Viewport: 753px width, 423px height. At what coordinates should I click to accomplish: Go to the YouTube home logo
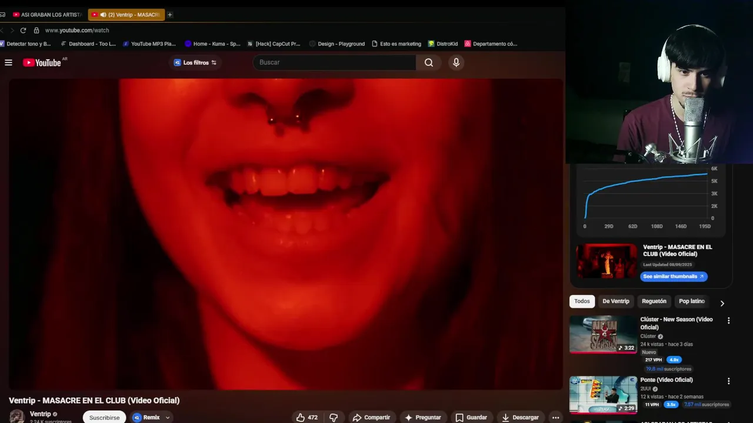click(42, 62)
